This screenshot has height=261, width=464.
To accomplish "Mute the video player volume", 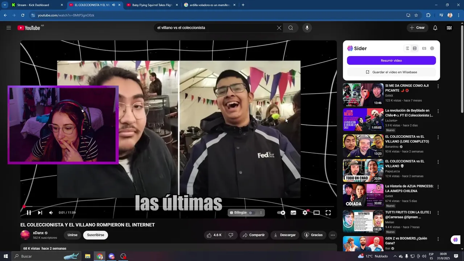I will click(x=51, y=213).
